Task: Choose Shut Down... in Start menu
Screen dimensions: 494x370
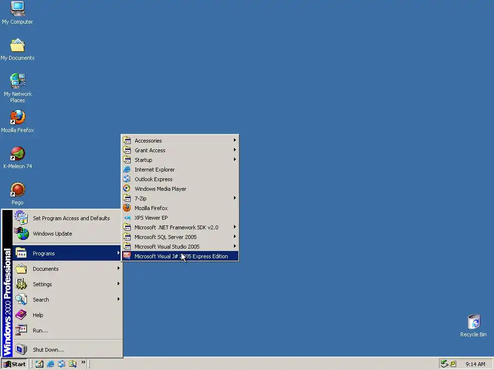Action: coord(67,350)
